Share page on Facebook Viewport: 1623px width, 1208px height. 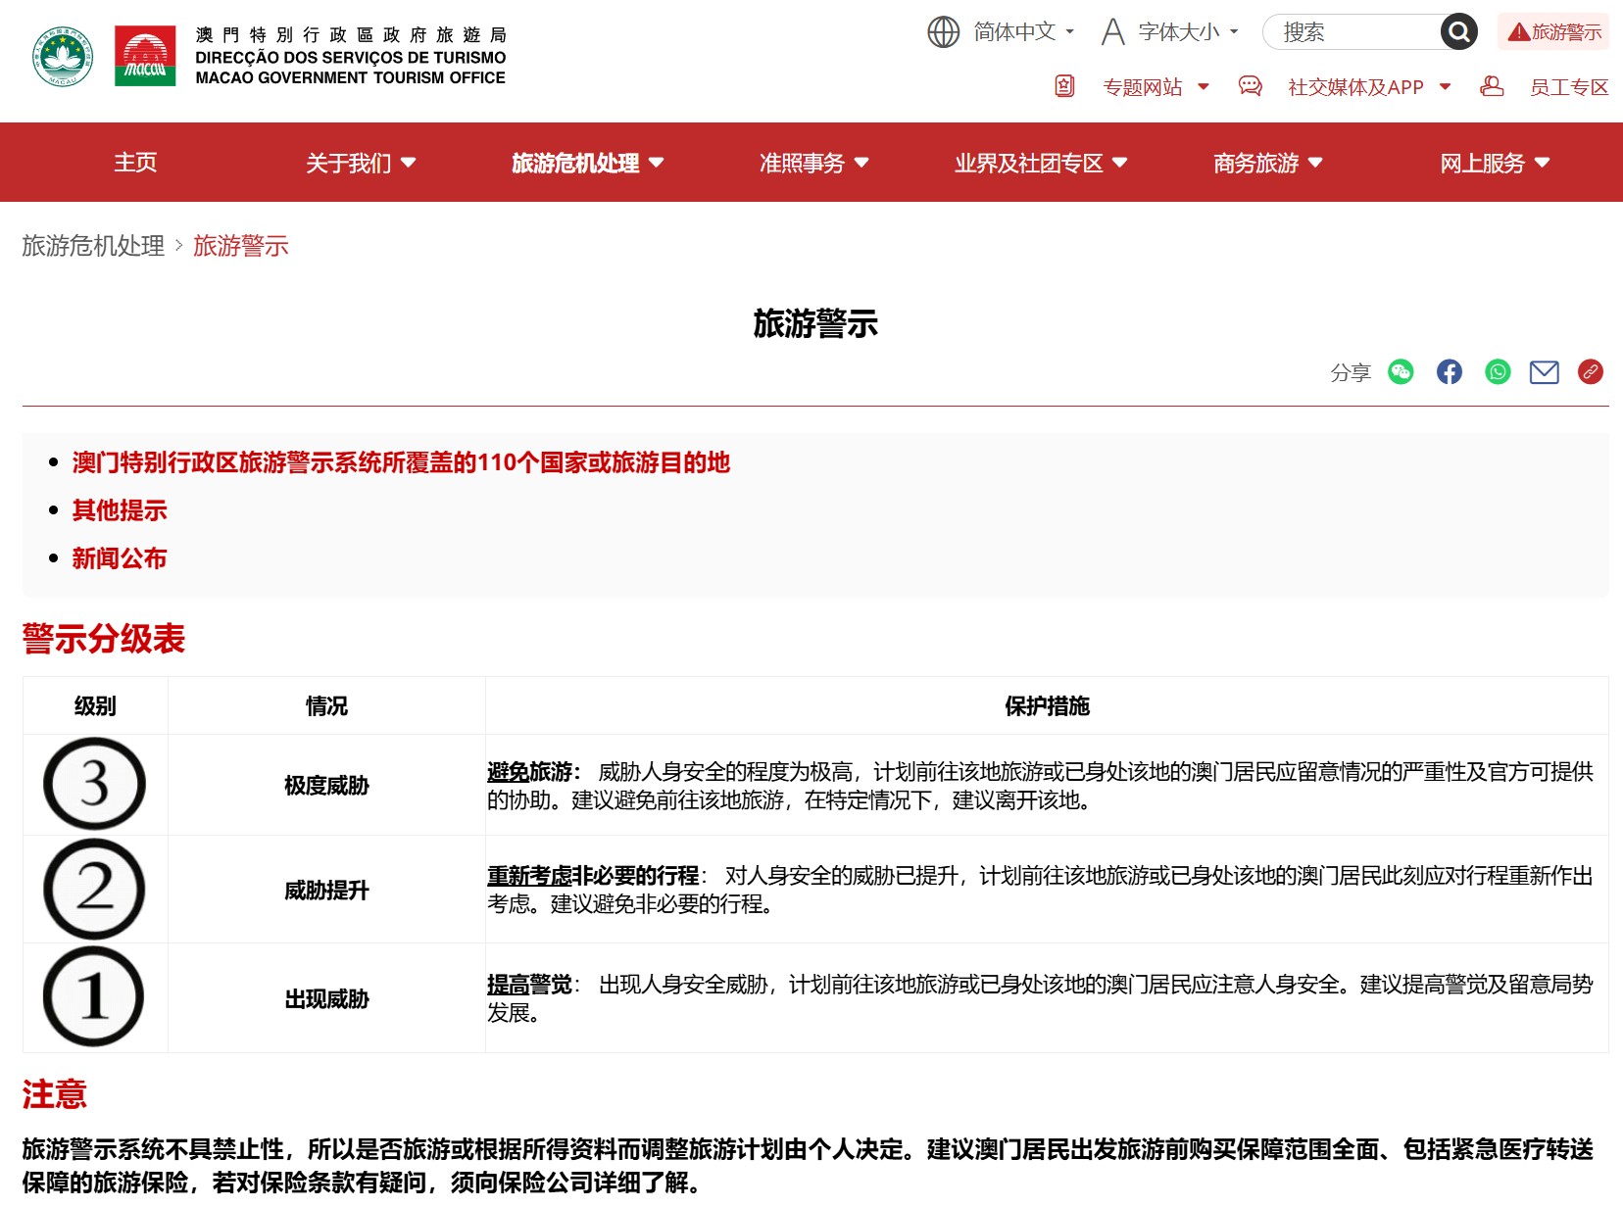click(x=1449, y=372)
